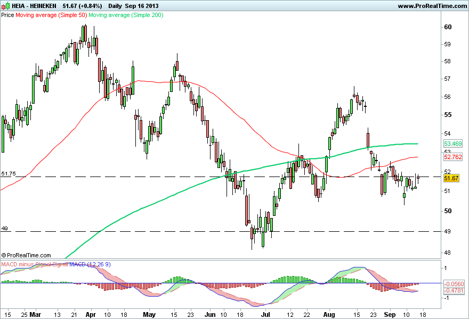The image size is (469, 319).
Task: Click the Aug label on the date axis
Action: coord(329,315)
